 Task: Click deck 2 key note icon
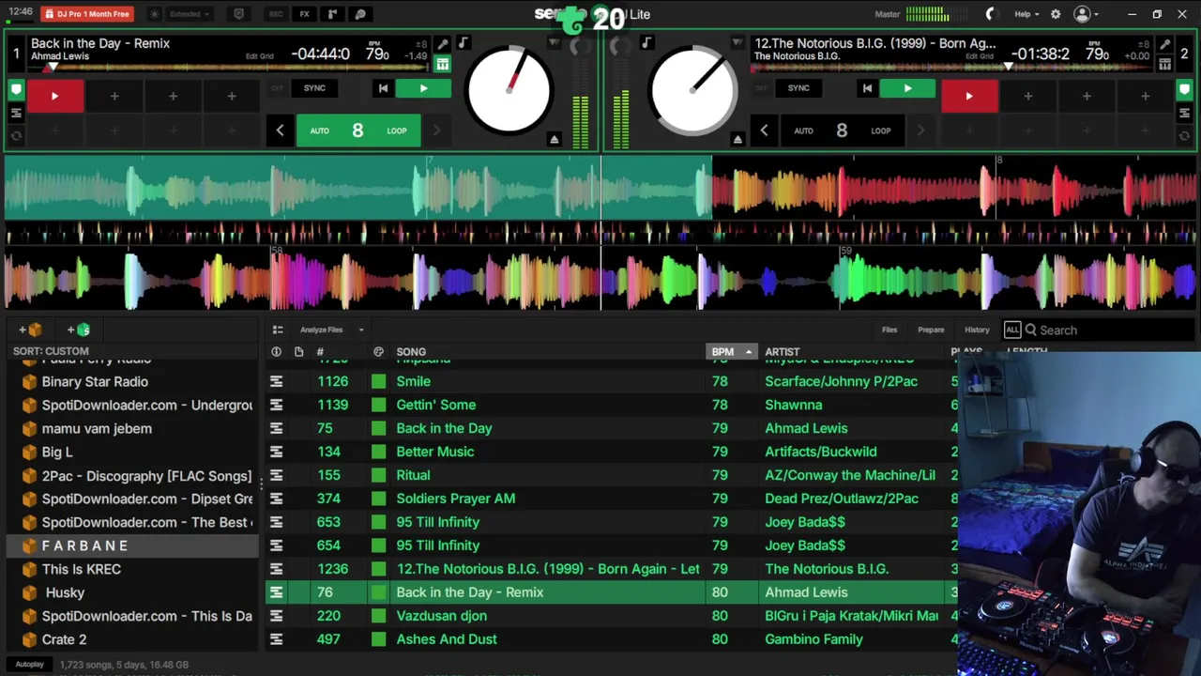click(646, 41)
